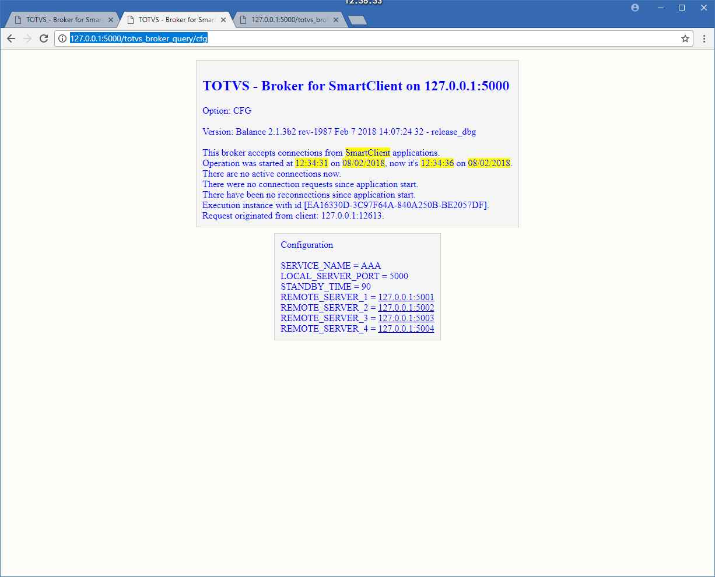Screen dimensions: 715x577
Task: Bookmark this page with the star icon
Action: [x=685, y=38]
